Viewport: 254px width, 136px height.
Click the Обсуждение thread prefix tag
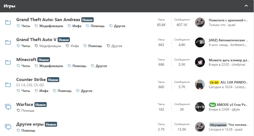point(218,125)
